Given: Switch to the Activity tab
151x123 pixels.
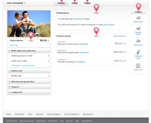Looking at the screenshot, I should (x=75, y=3).
